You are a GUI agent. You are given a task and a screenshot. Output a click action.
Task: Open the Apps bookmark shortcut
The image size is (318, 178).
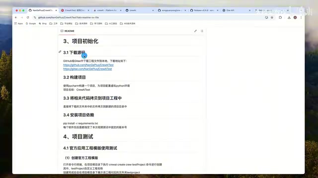pos(19,24)
